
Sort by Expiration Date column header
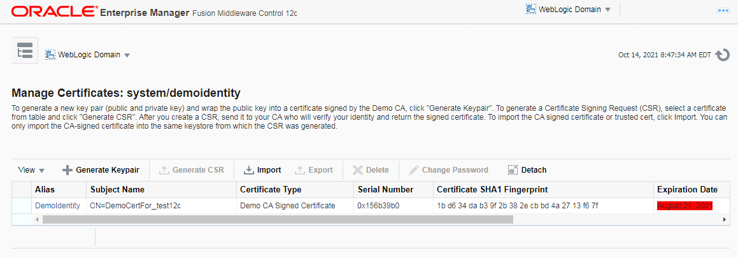(x=687, y=189)
